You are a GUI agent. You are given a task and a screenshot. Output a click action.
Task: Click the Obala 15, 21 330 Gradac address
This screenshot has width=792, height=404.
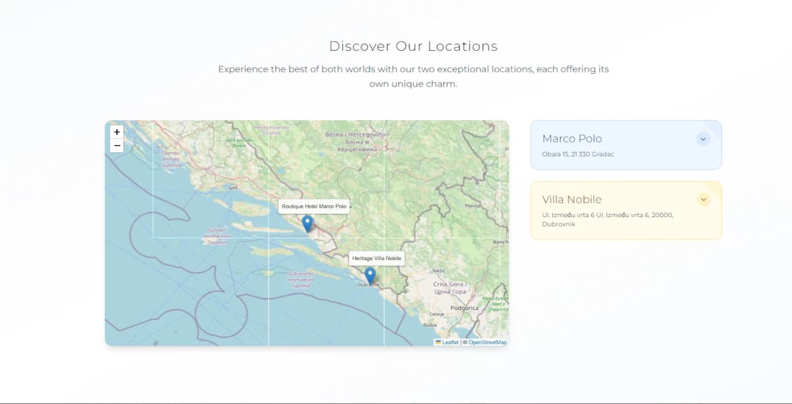click(577, 154)
